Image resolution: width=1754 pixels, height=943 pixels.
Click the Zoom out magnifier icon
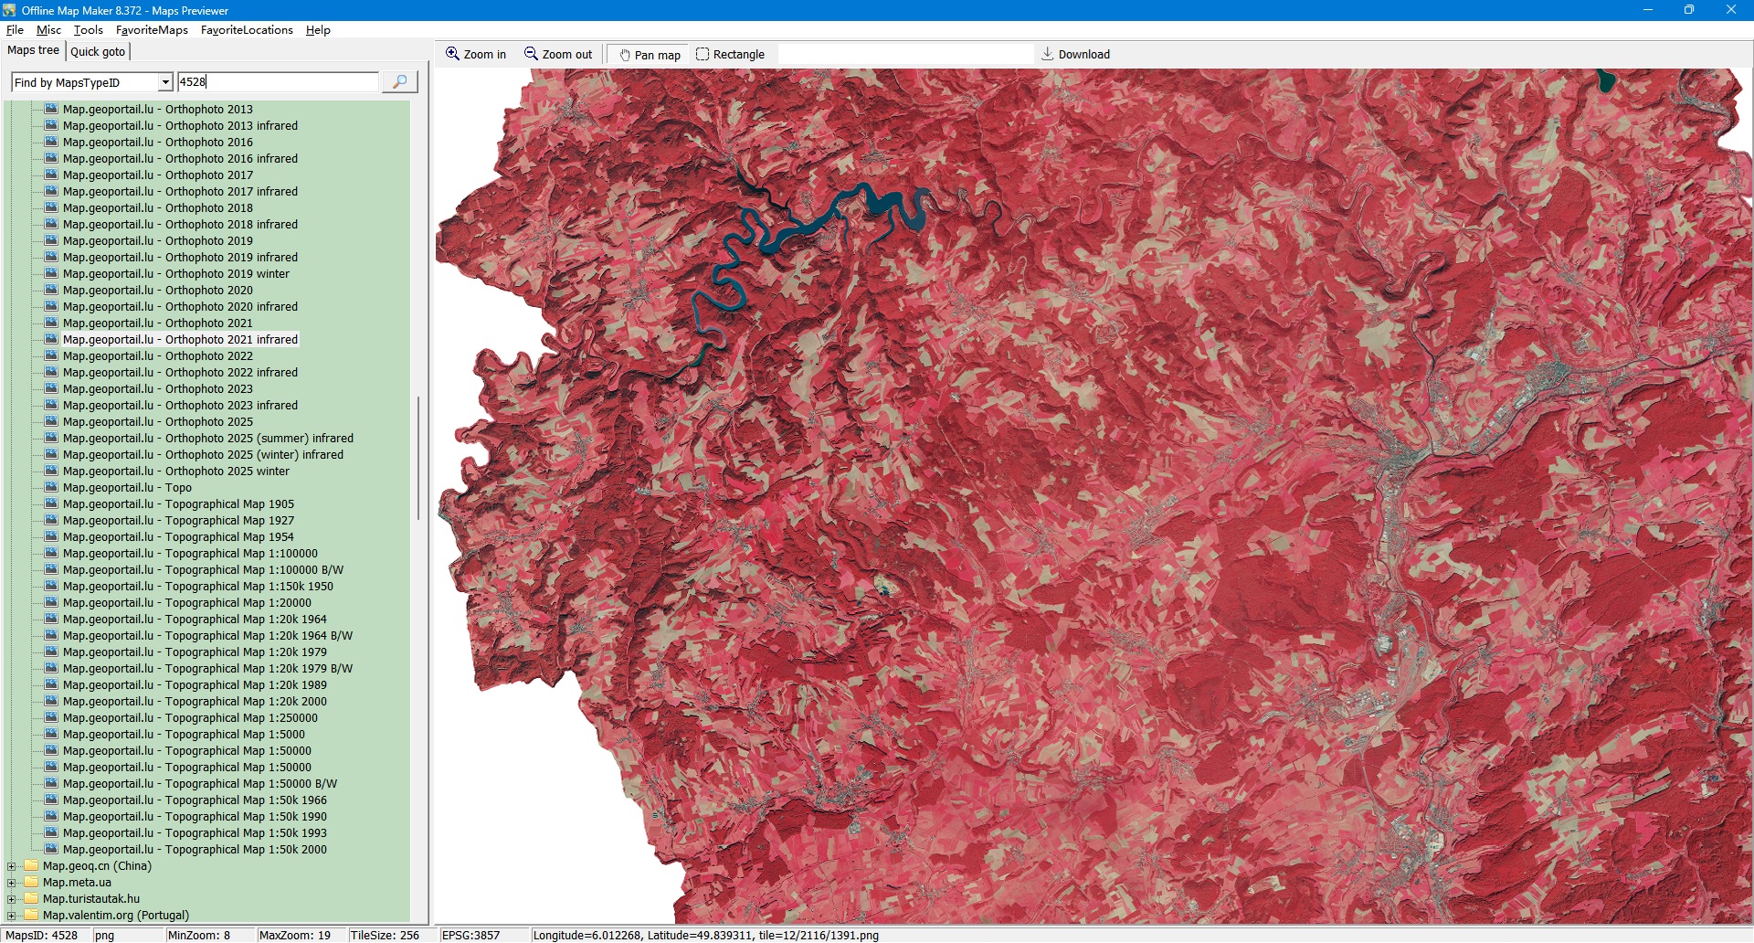tap(531, 54)
